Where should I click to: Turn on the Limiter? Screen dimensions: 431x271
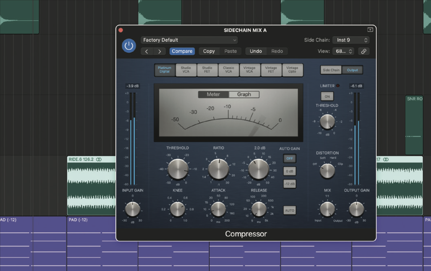[327, 96]
